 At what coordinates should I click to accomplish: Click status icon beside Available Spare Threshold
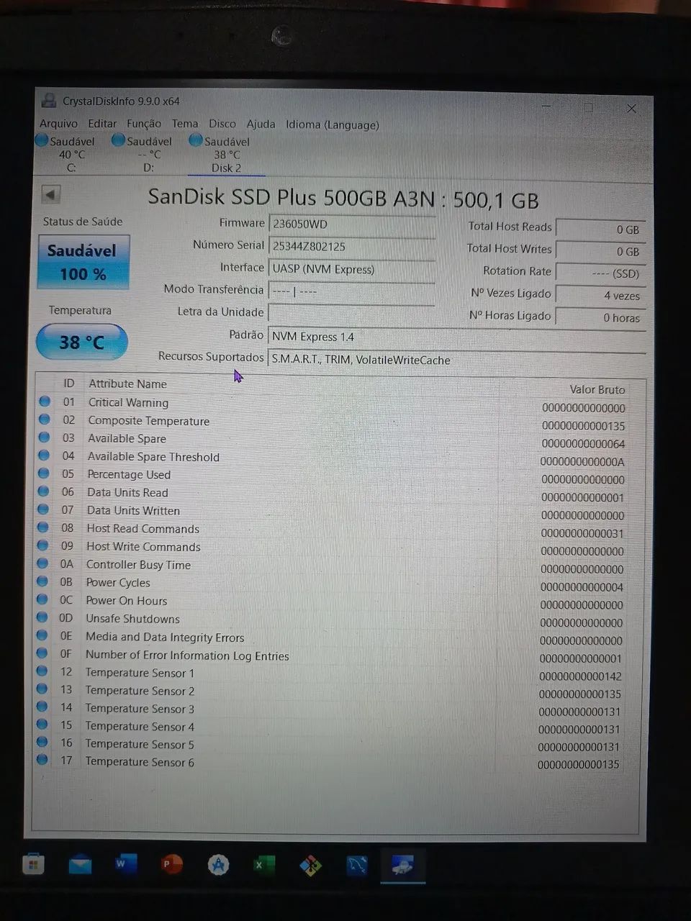click(x=44, y=455)
